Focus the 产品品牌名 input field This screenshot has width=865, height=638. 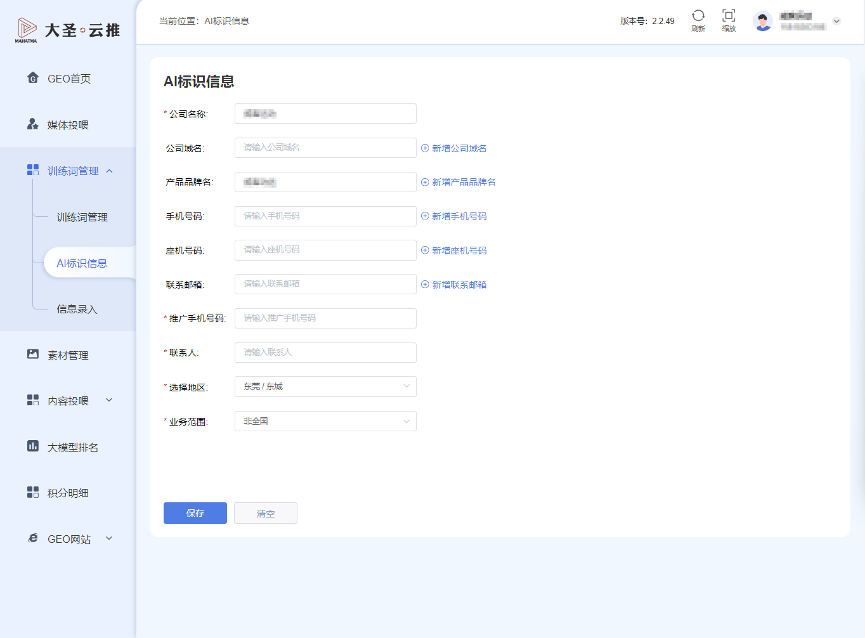pos(325,182)
